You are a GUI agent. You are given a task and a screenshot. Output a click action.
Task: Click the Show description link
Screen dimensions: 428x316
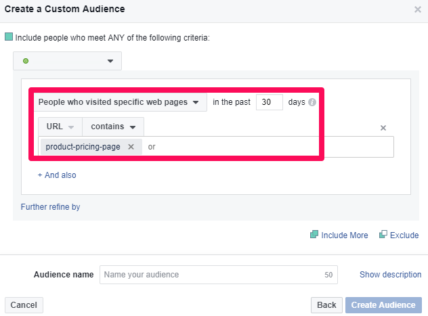(390, 275)
